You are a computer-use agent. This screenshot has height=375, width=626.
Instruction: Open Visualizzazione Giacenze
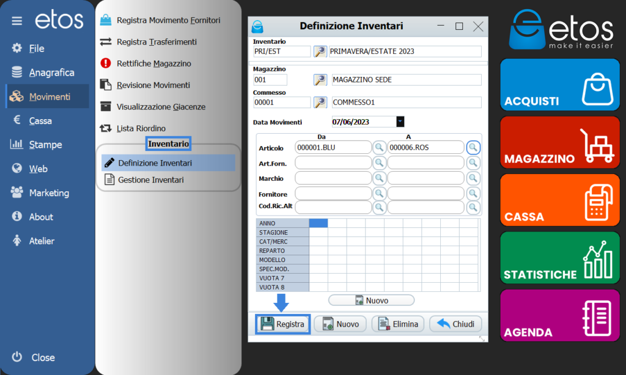tap(161, 106)
